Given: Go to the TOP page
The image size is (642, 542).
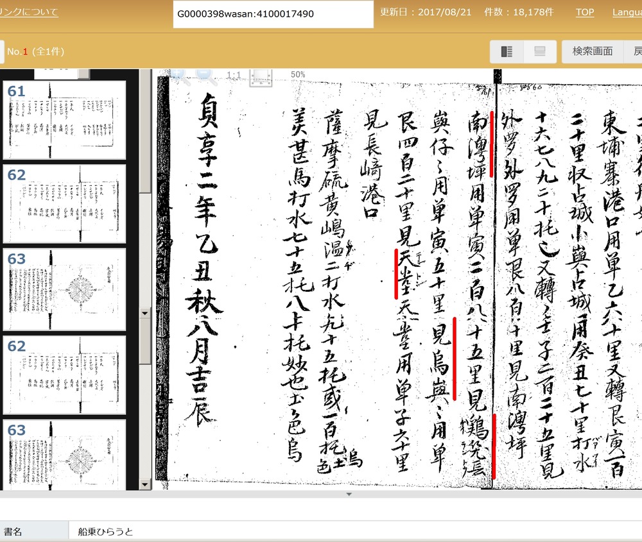Looking at the screenshot, I should [x=585, y=12].
